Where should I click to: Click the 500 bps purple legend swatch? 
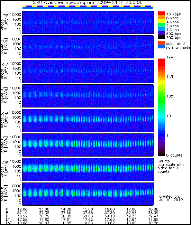161,33
